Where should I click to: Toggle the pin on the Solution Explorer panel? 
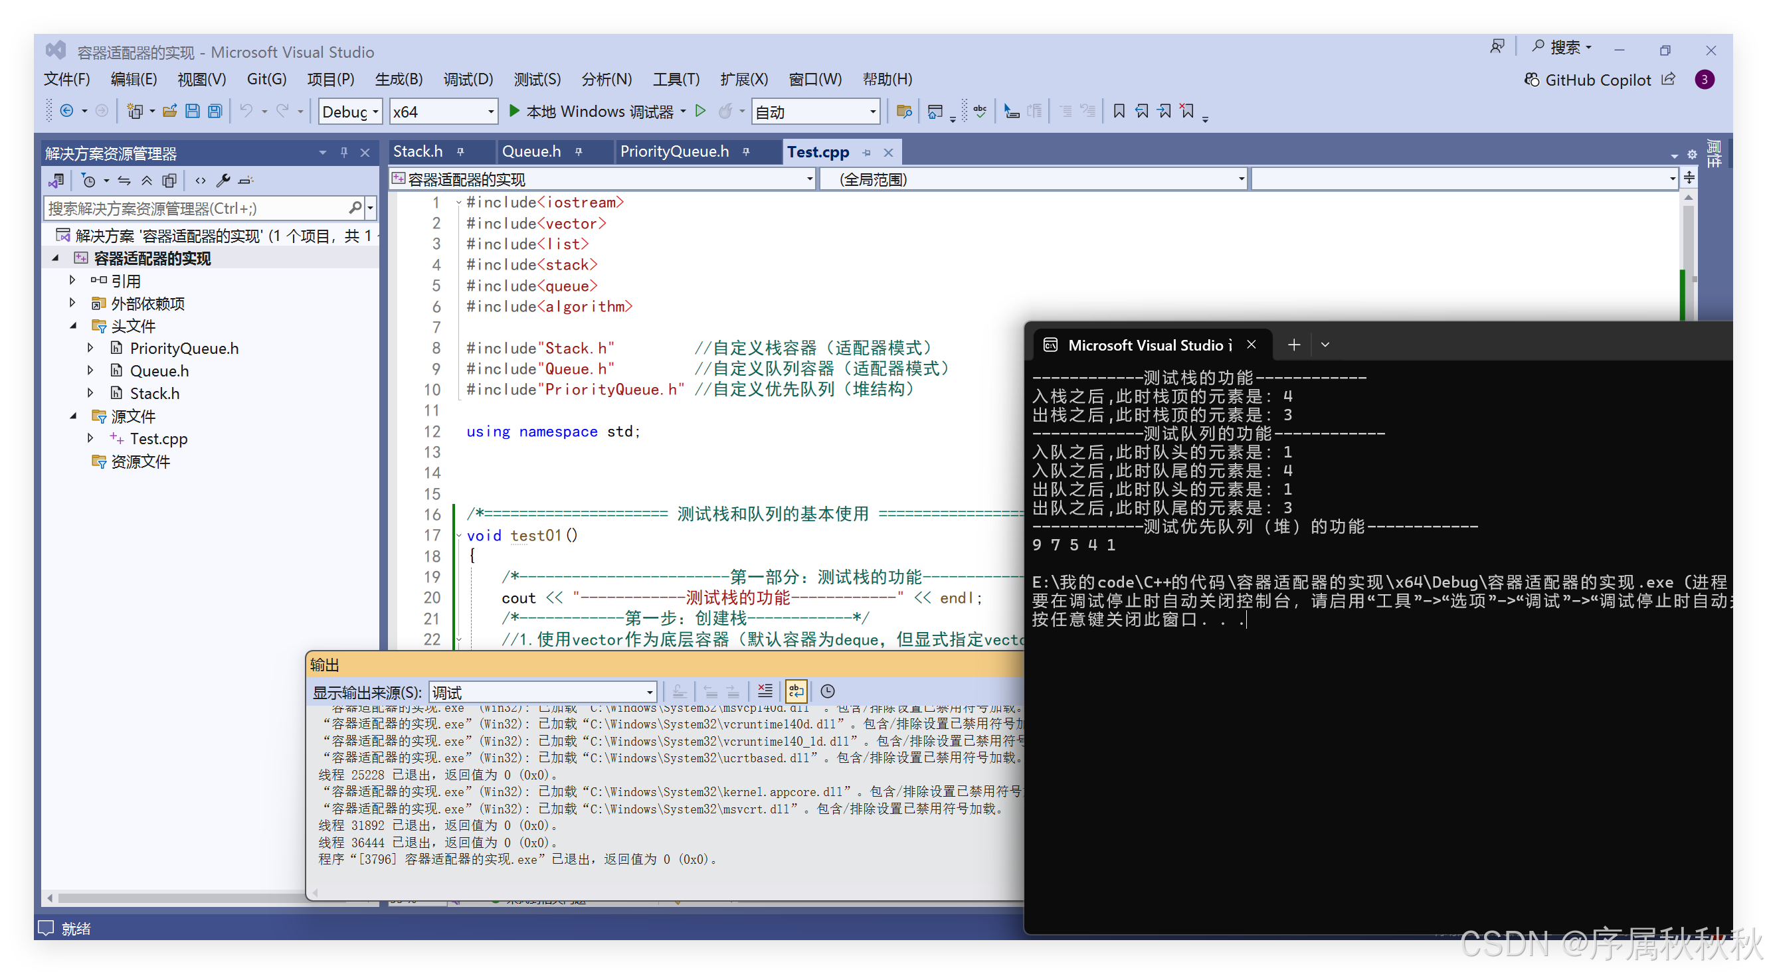[x=343, y=152]
